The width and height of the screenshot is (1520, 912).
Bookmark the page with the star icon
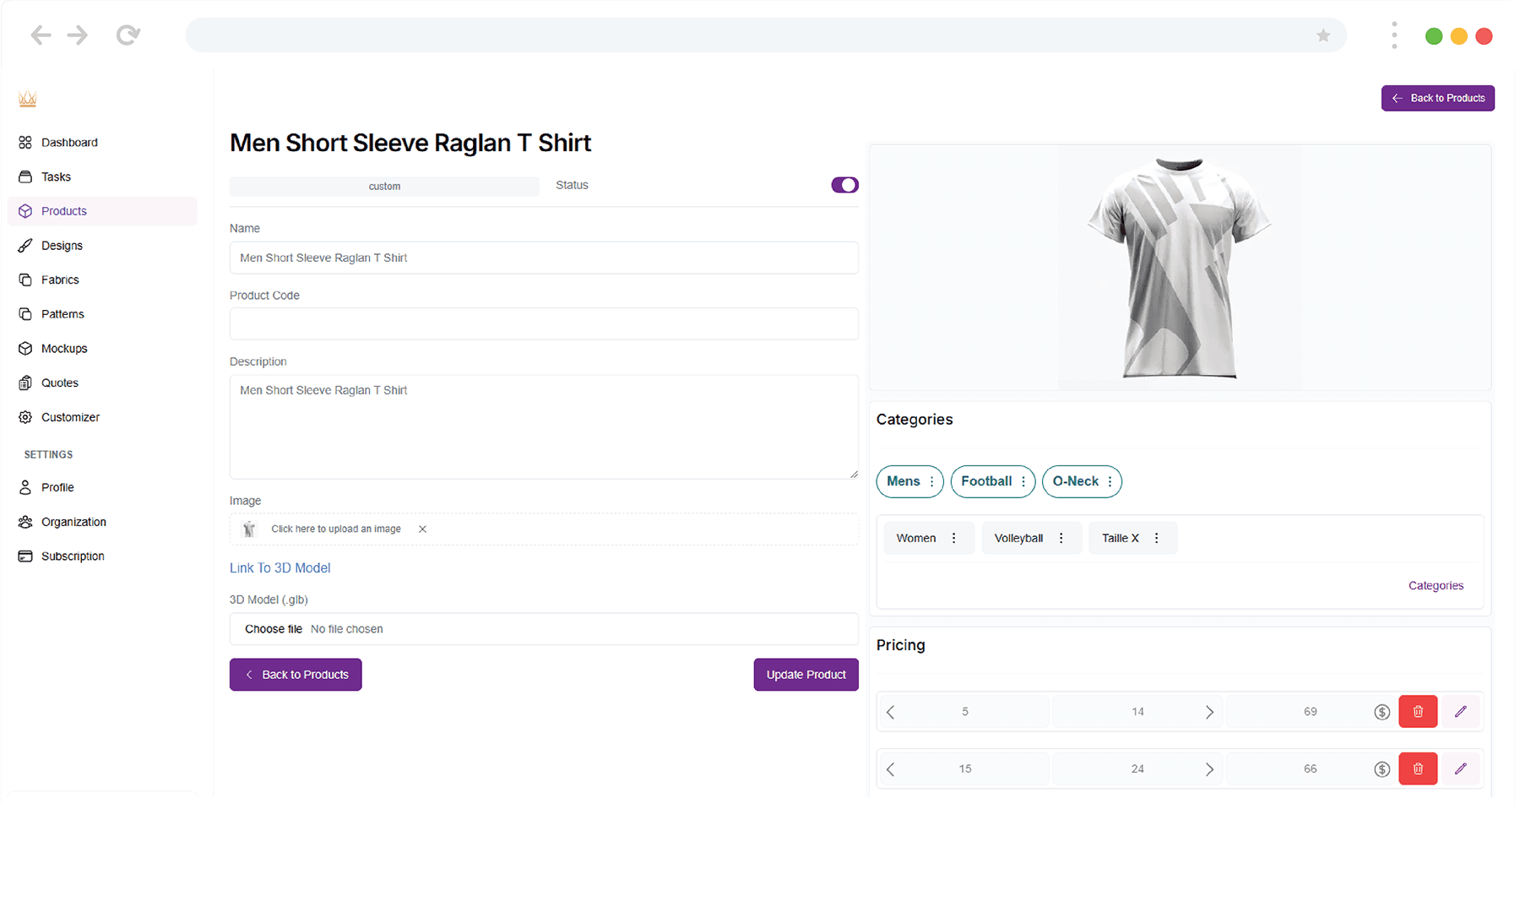point(1323,35)
